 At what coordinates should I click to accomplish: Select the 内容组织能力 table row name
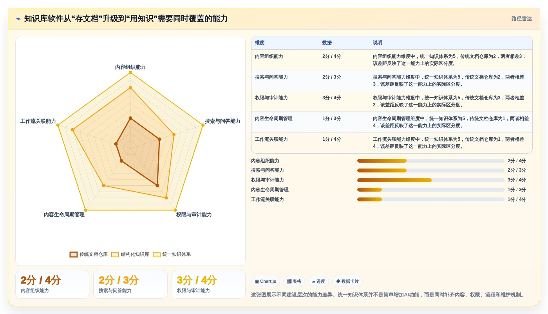point(269,57)
